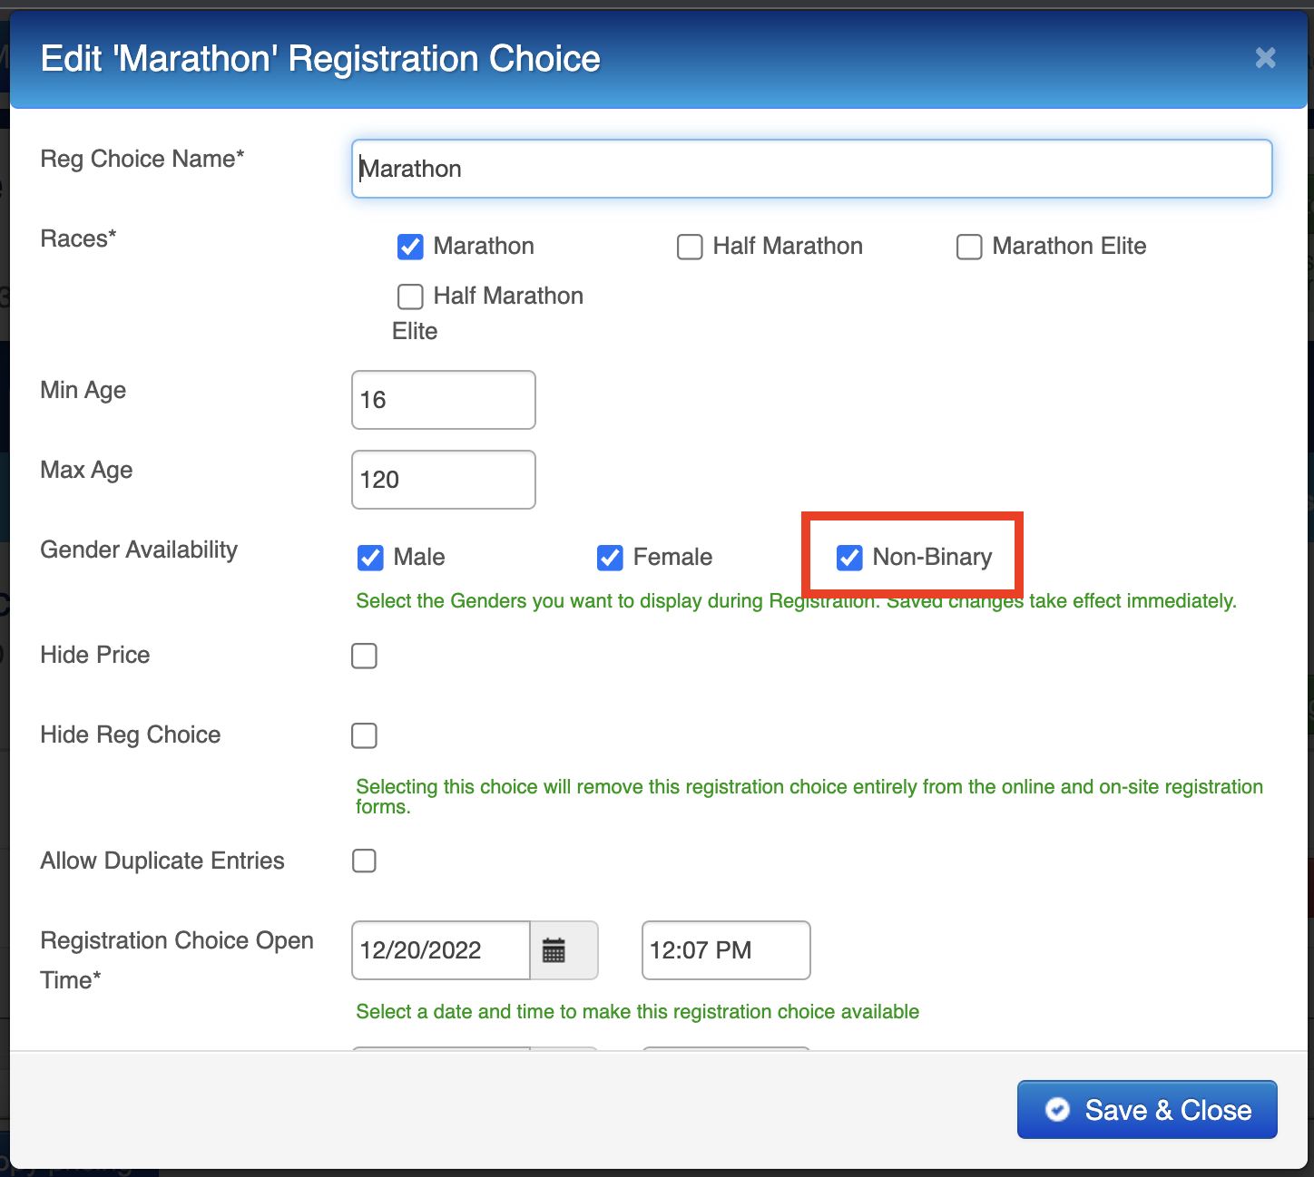This screenshot has width=1314, height=1177.
Task: Edit the 12:07 PM open time field
Action: point(725,950)
